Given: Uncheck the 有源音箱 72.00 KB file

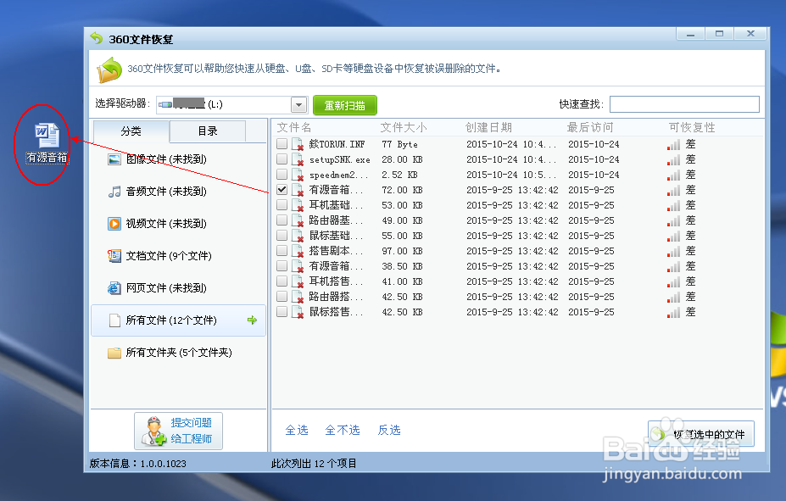Looking at the screenshot, I should (x=282, y=189).
